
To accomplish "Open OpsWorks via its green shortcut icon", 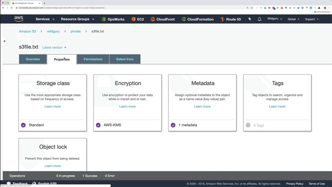I will click(104, 19).
